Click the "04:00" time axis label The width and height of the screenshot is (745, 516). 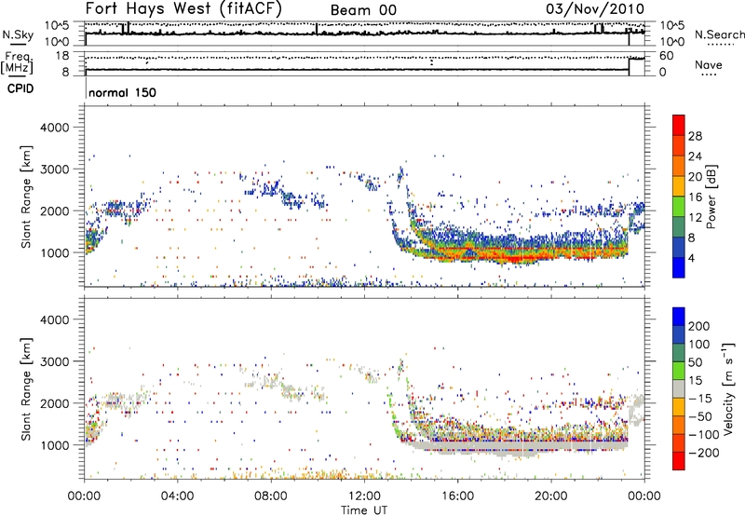[x=178, y=496]
